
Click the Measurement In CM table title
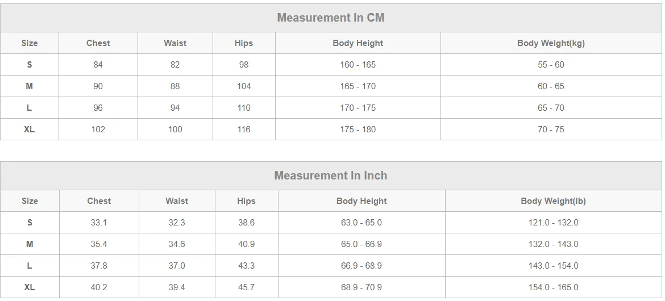(x=331, y=18)
